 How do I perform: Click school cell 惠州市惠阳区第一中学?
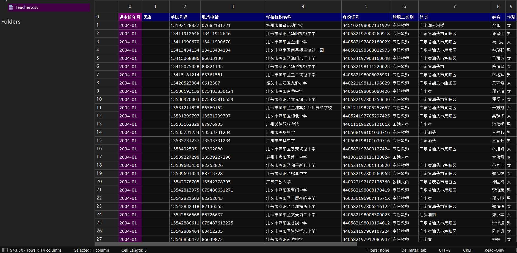303,157
